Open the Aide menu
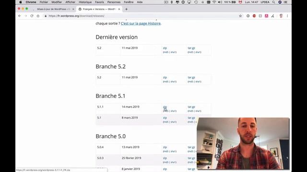Screen dimensions: 307x172 140,2
